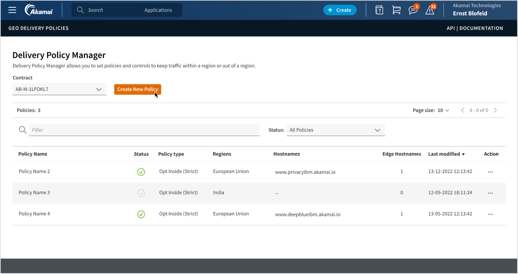Open the shopping cart icon
Viewport: 518px width, 274px height.
[x=396, y=9]
